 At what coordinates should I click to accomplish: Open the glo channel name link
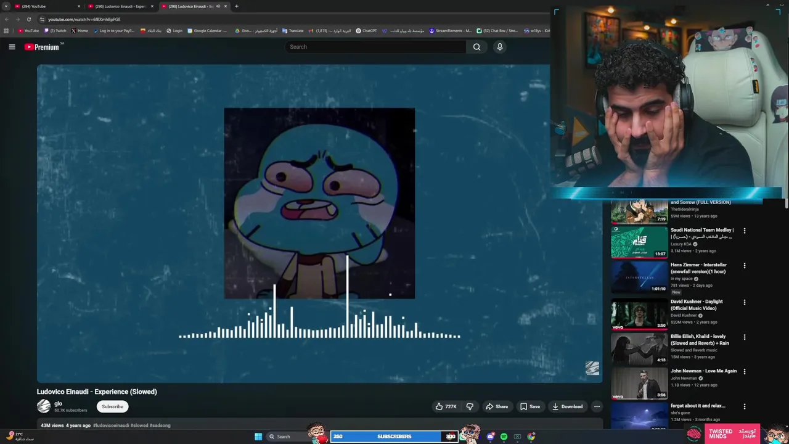click(58, 403)
